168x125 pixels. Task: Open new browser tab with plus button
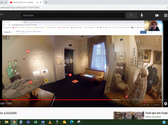click(x=46, y=2)
